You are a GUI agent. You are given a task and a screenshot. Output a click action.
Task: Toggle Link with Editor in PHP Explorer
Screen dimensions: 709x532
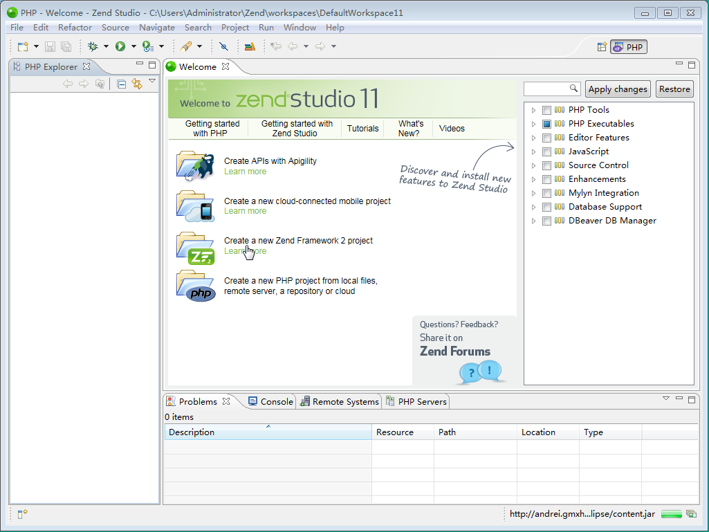point(136,84)
